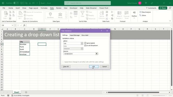Switch to the Error Alert tab
173x97 pixels.
tap(85, 35)
